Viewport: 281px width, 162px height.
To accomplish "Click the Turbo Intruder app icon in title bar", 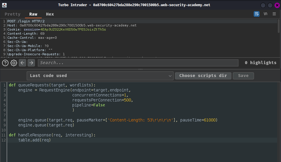I will 4,5.
